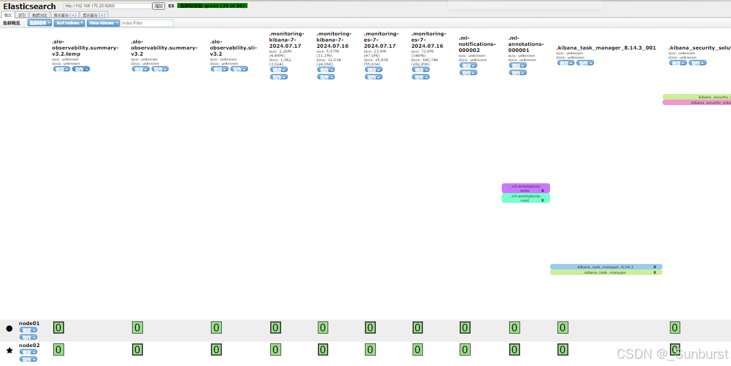Open node02 shard 0 of .monitoring-es-7-2024.07.17
731x366 pixels.
(x=370, y=350)
